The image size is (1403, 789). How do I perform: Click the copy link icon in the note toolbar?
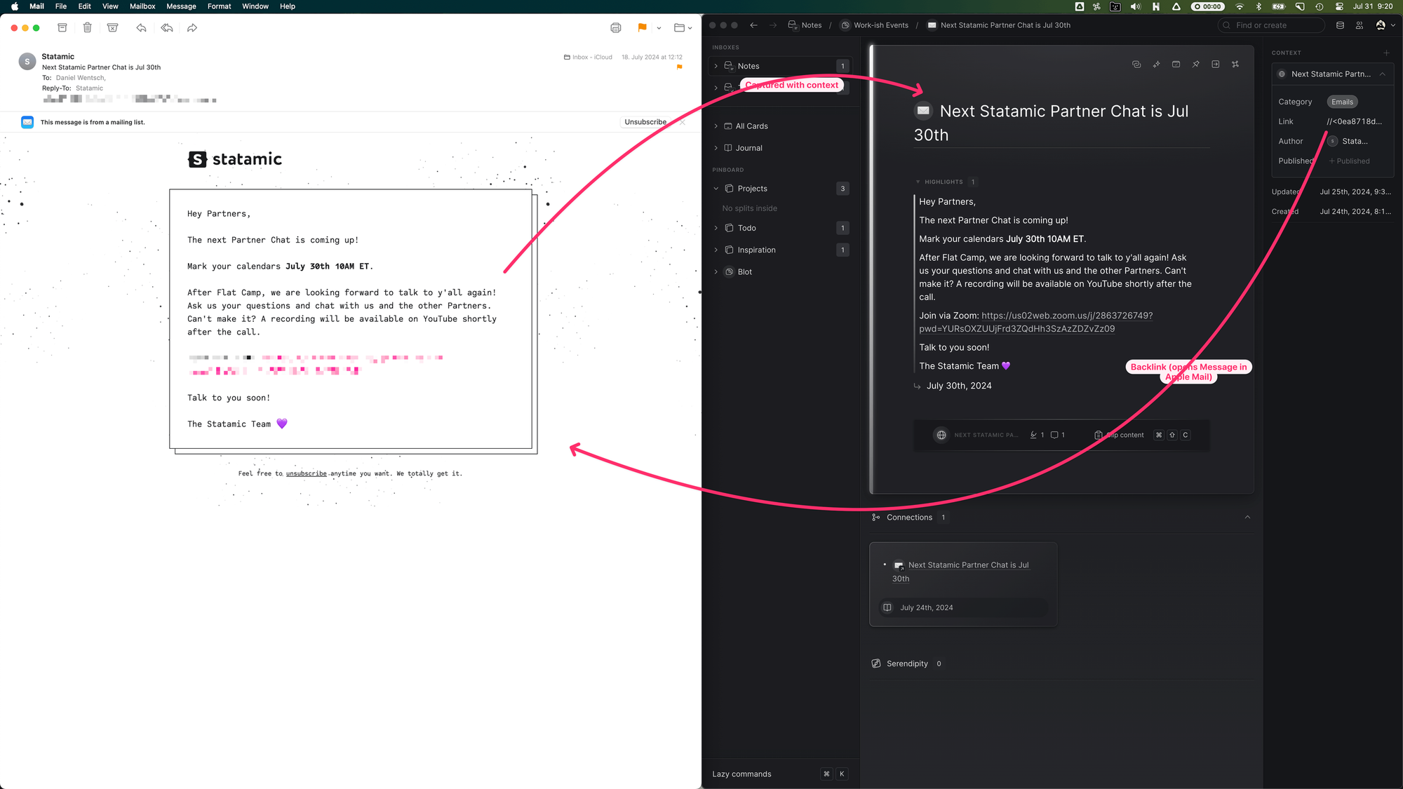[x=1136, y=64]
